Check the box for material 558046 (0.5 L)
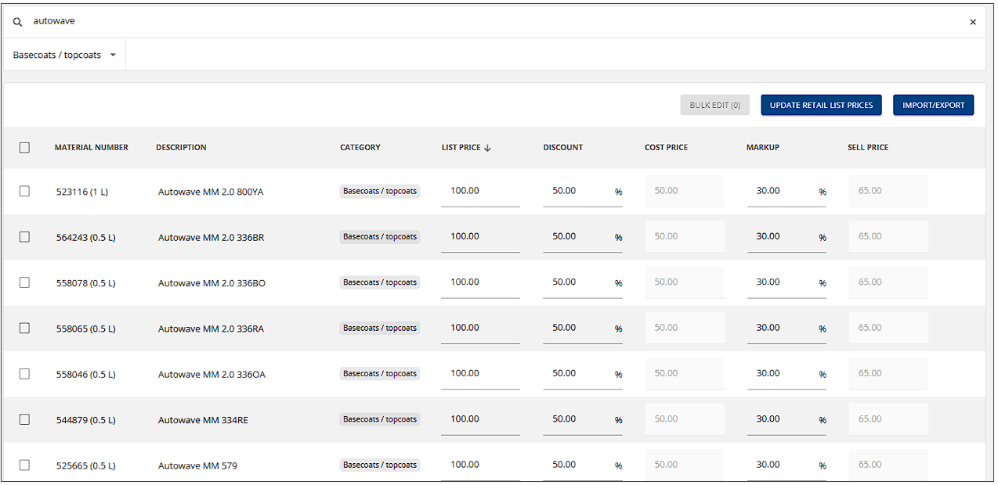Screen dimensions: 998x485 [24, 374]
